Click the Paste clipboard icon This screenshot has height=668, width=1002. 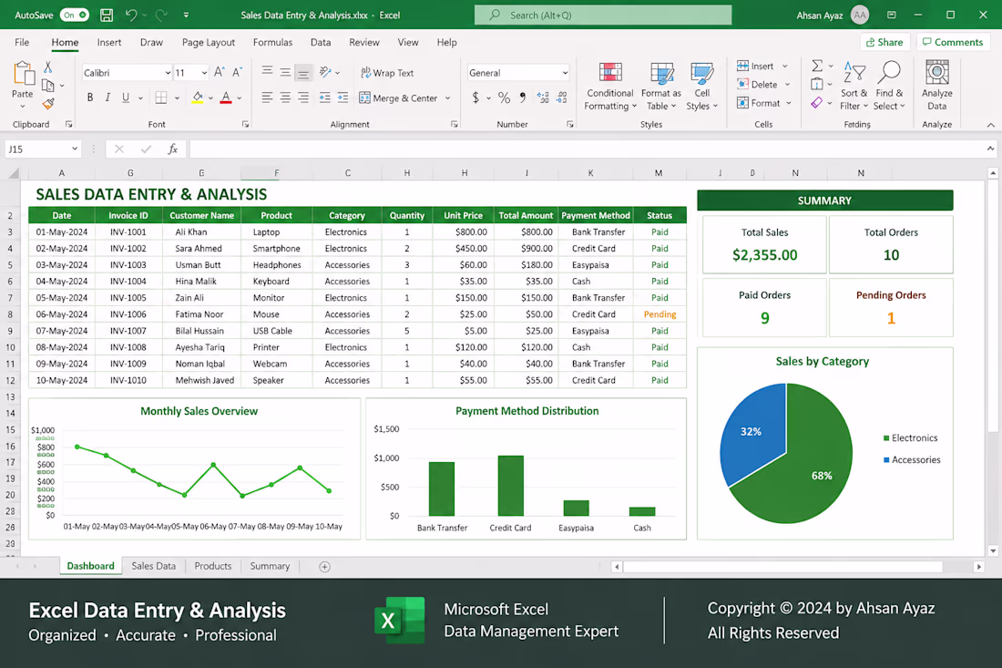point(23,74)
